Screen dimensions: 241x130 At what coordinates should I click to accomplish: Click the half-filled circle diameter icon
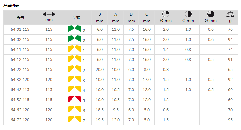188,14
